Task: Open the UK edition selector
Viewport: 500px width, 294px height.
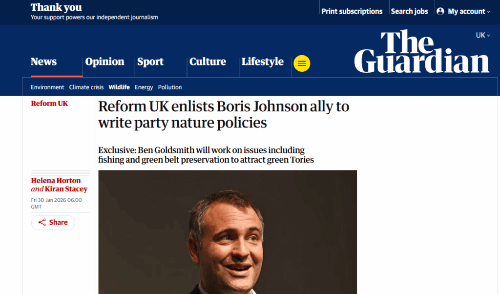Action: tap(483, 35)
